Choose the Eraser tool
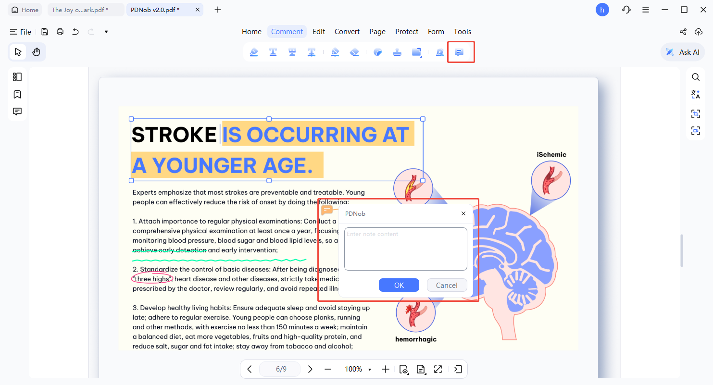This screenshot has width=713, height=385. [354, 52]
